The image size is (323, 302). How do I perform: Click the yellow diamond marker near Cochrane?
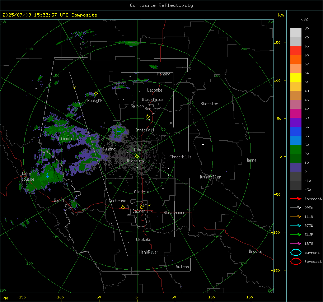tap(123, 208)
